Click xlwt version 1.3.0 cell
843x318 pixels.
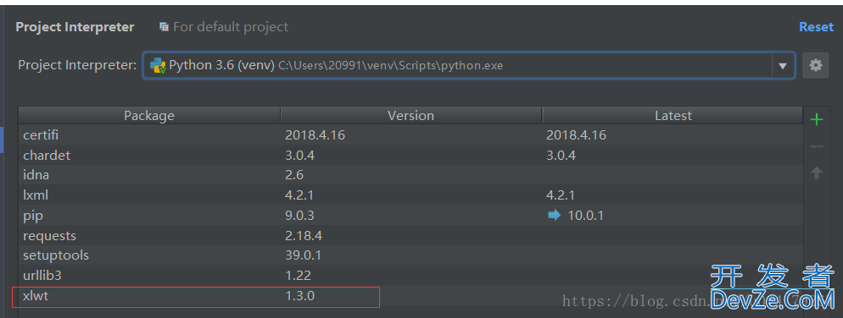(x=299, y=295)
